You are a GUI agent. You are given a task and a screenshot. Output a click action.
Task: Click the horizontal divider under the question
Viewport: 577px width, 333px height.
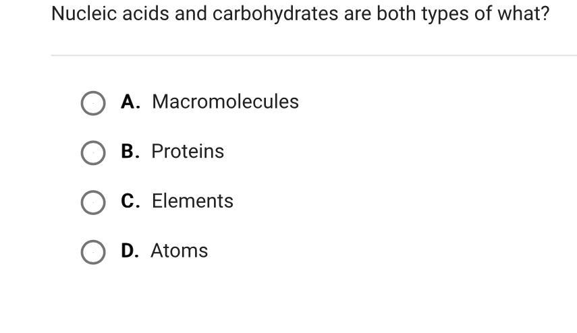[314, 55]
